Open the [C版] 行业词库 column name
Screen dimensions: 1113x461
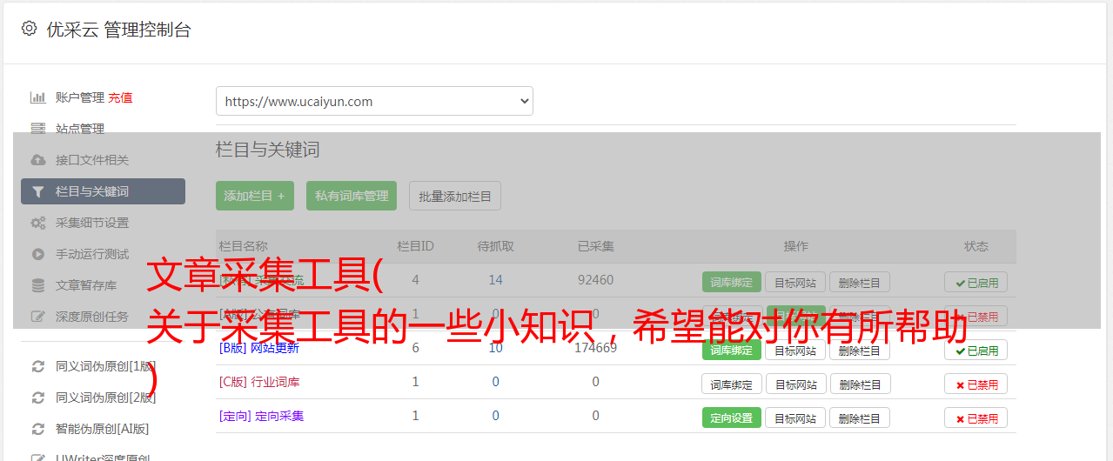(x=259, y=382)
